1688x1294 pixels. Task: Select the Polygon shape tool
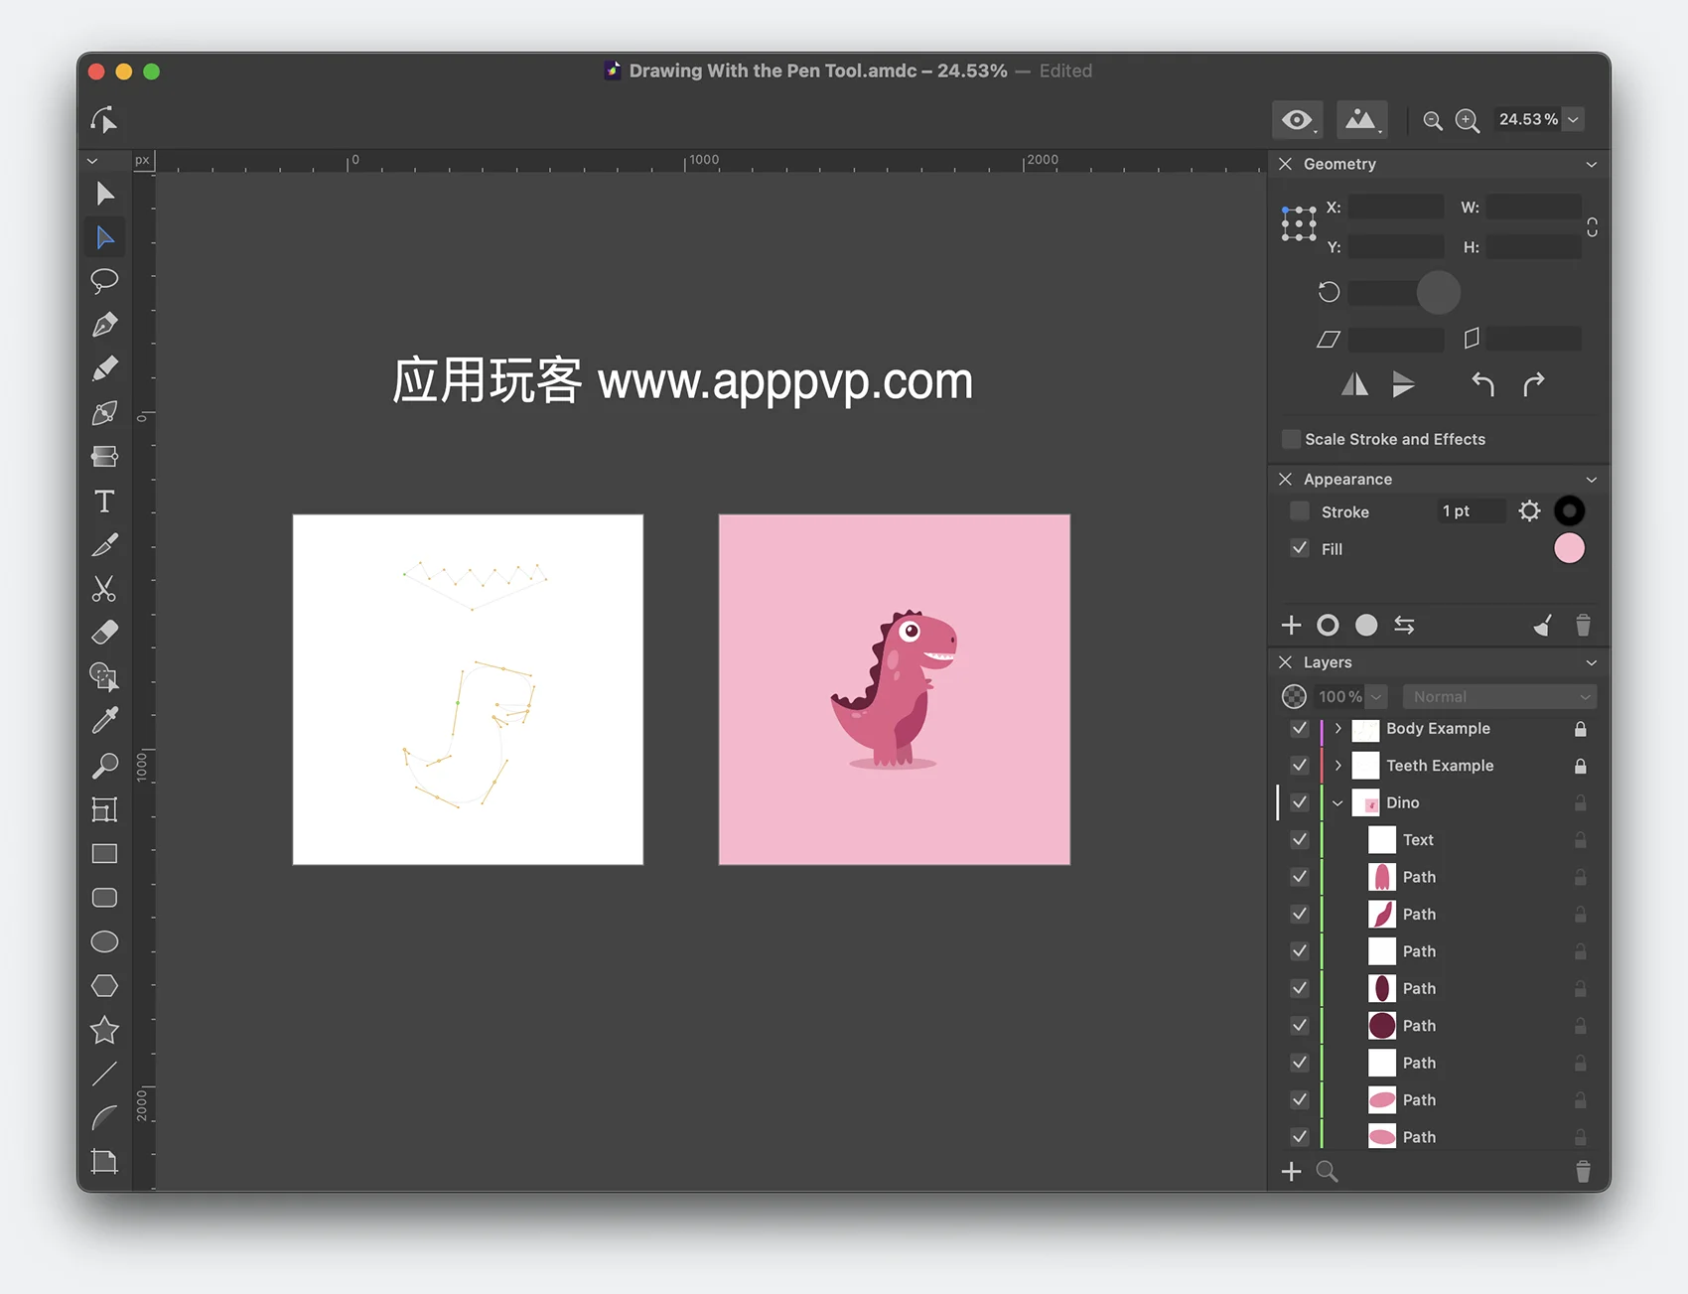104,985
